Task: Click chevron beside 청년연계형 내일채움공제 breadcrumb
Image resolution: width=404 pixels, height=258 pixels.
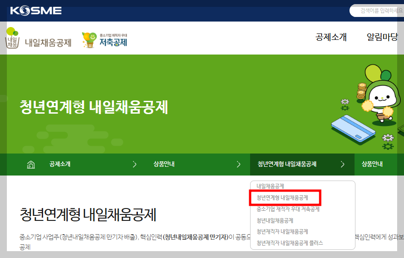Action: pos(343,165)
